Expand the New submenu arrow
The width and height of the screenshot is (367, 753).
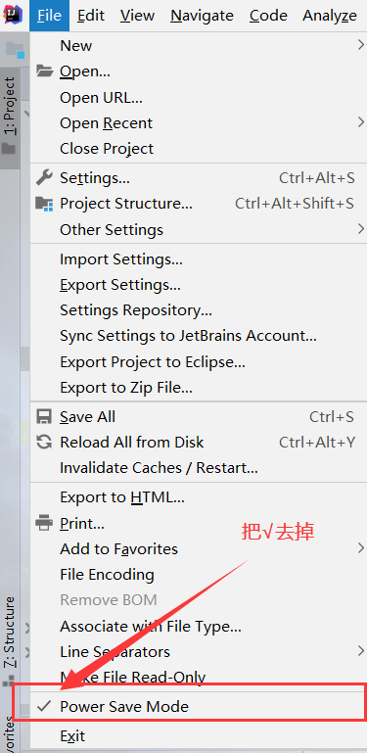pos(361,45)
